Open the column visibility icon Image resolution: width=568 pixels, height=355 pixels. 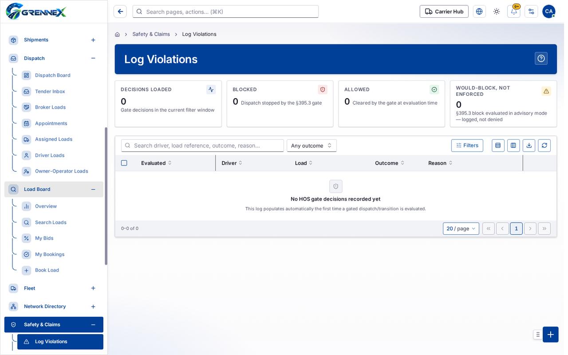click(513, 146)
